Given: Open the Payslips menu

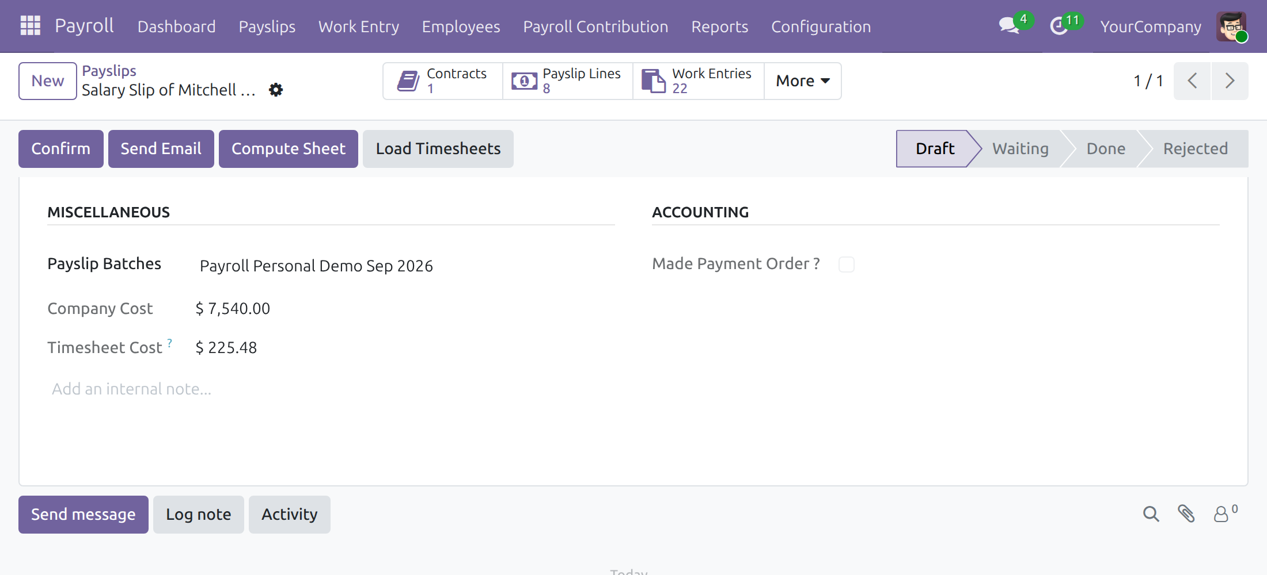Looking at the screenshot, I should pyautogui.click(x=267, y=26).
